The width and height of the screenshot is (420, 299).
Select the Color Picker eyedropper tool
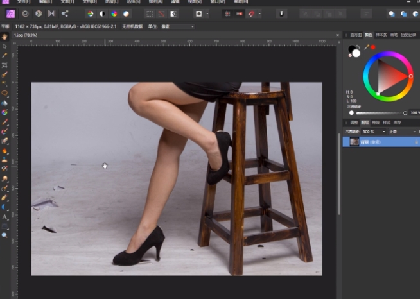[4, 56]
